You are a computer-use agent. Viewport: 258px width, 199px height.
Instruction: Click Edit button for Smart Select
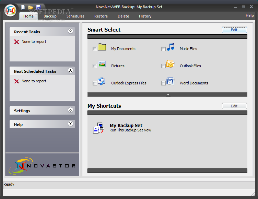[x=234, y=30]
